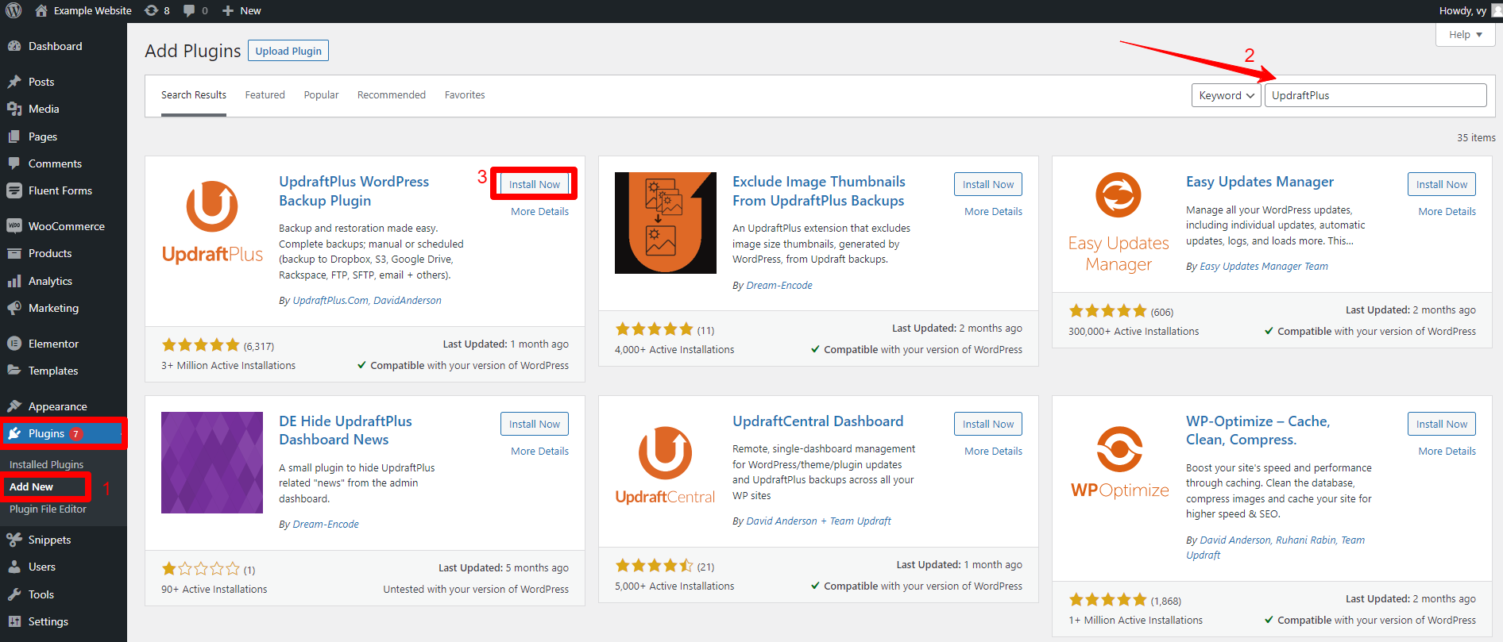
Task: Open More Details for UpdraftCentral Dashboard
Action: click(x=993, y=451)
